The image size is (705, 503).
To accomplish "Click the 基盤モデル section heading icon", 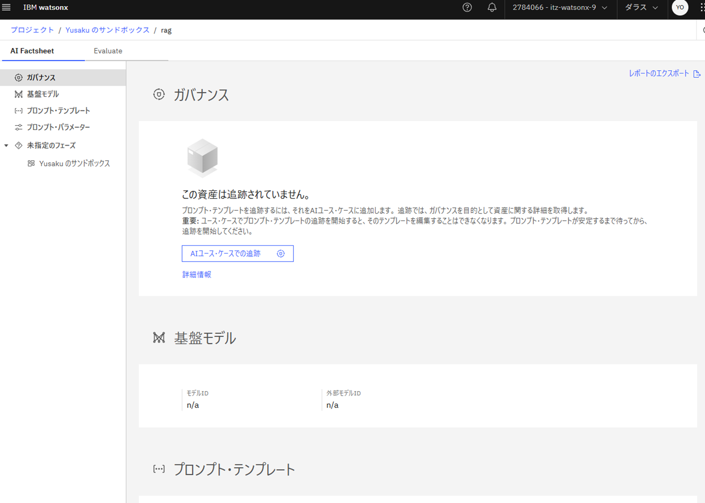I will tap(159, 338).
